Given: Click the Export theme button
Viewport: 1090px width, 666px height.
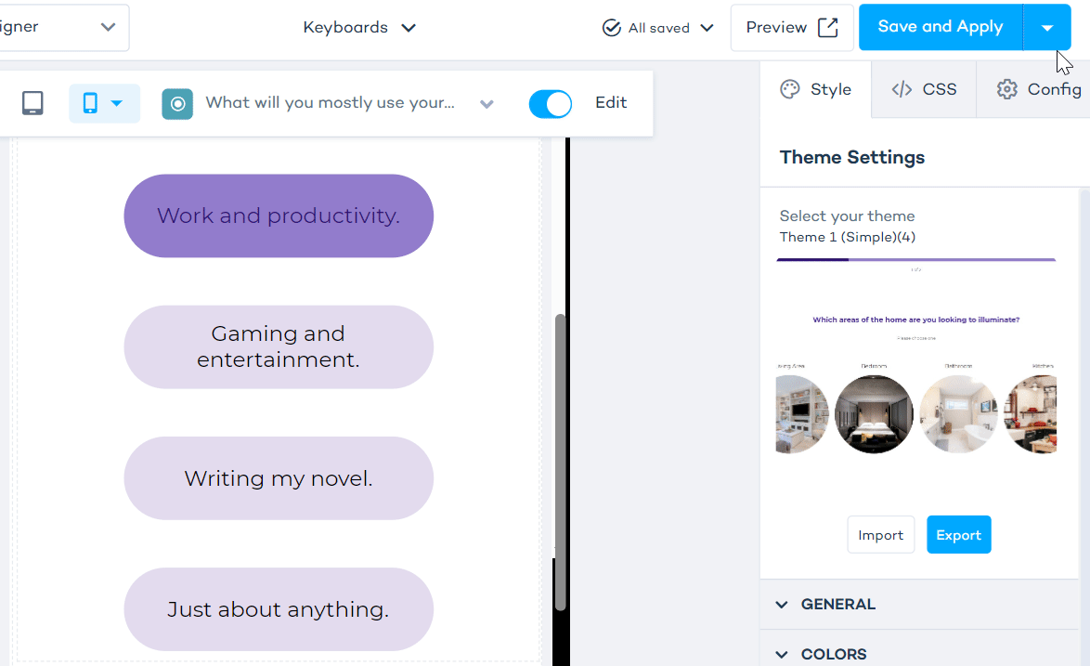Looking at the screenshot, I should pos(958,535).
